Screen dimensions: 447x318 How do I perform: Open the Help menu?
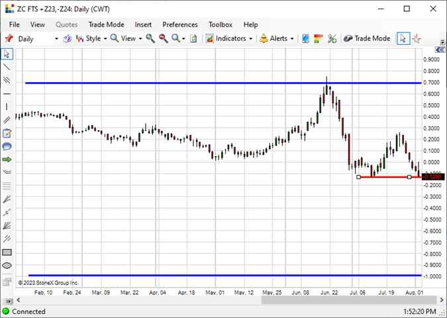[250, 24]
